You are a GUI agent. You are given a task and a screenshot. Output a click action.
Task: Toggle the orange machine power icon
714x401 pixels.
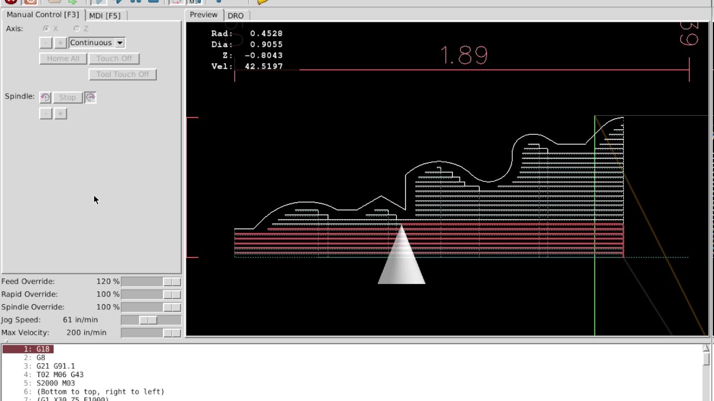pyautogui.click(x=30, y=2)
